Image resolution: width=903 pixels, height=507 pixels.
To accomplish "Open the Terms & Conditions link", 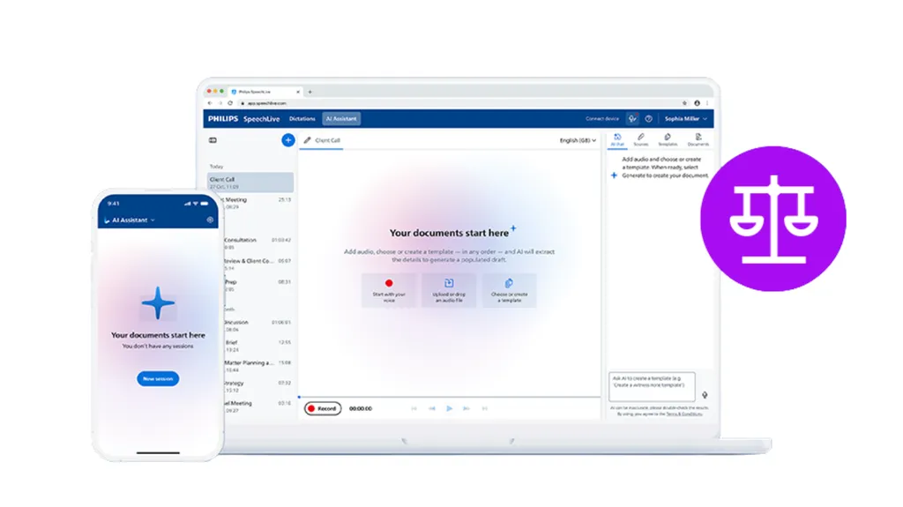I will (x=684, y=414).
